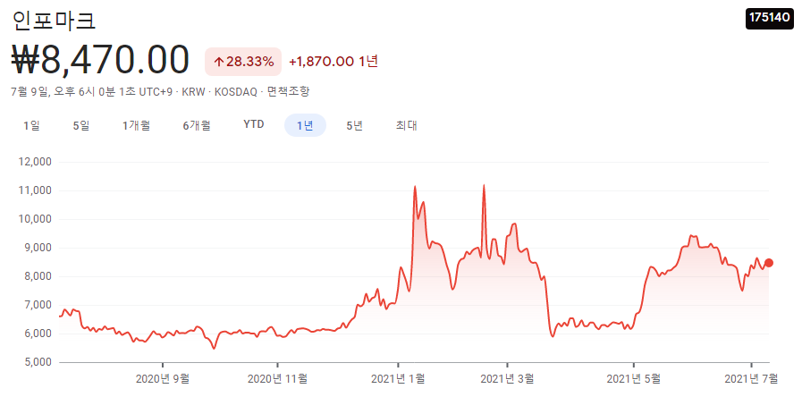Click the red endpoint dot on the chart

pyautogui.click(x=769, y=263)
